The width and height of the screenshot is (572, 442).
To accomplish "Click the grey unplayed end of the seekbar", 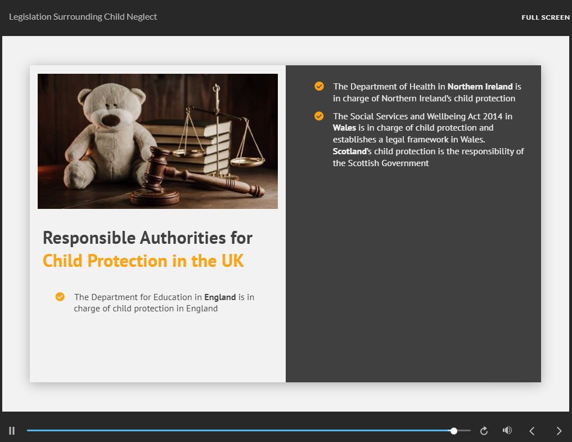I will pos(464,431).
